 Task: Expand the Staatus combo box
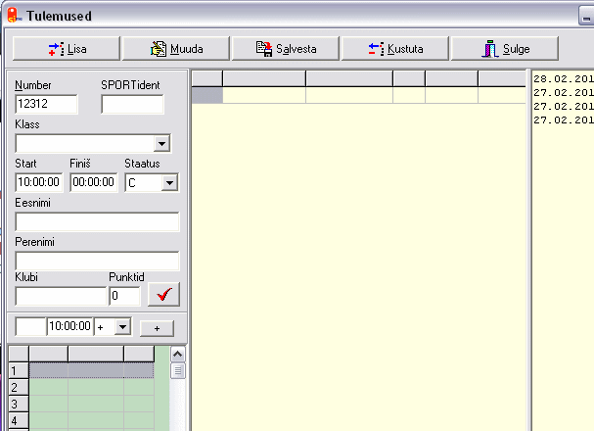(169, 183)
